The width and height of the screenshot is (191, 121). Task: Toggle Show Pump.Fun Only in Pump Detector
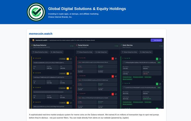[x=85, y=52]
